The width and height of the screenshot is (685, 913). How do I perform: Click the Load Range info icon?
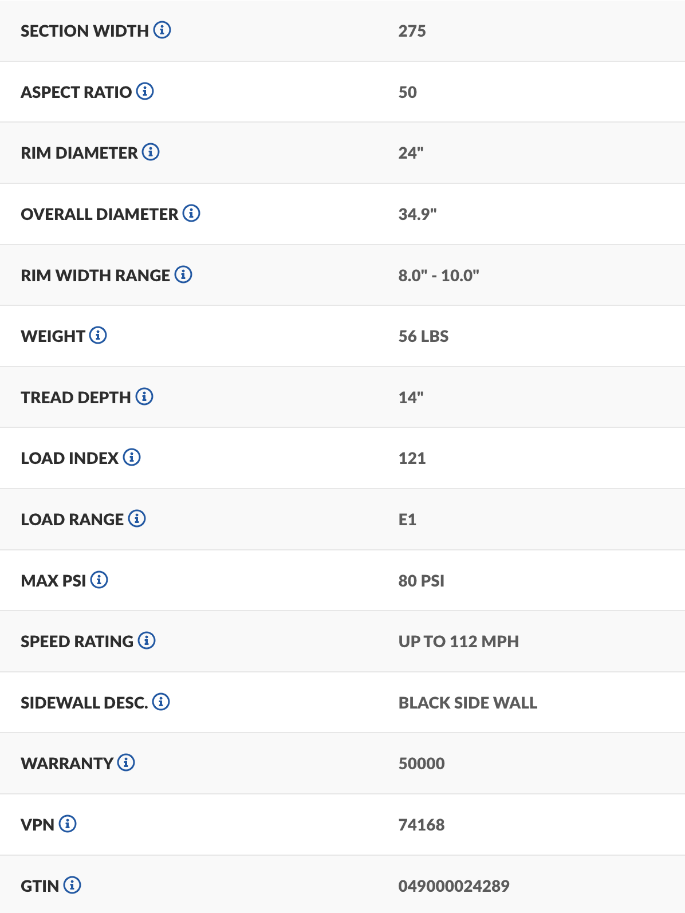click(137, 518)
